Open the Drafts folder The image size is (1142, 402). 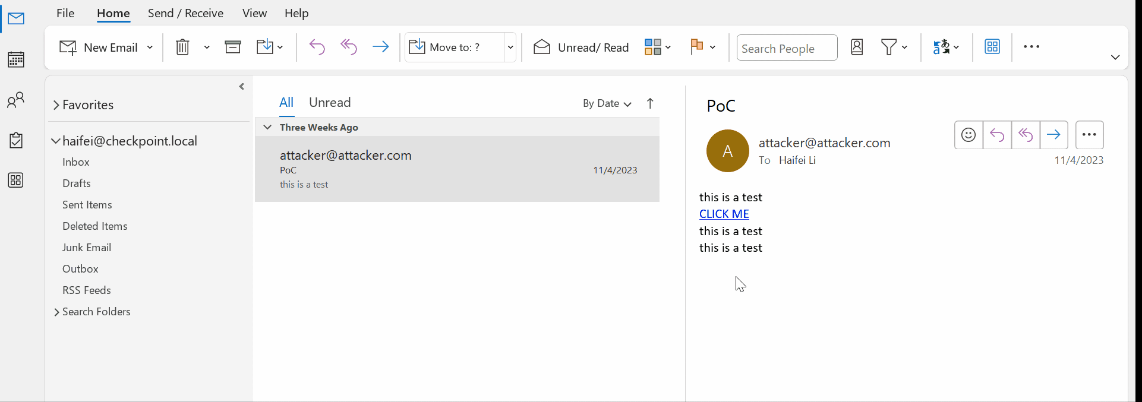click(77, 183)
